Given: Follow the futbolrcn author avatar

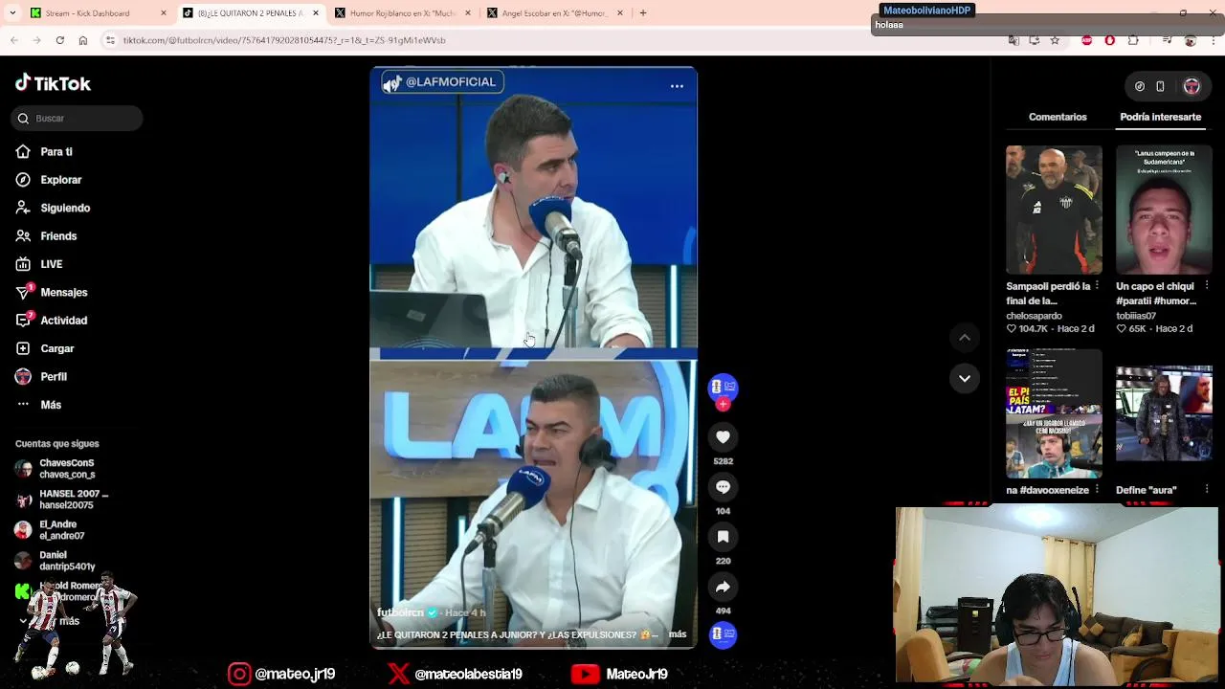Looking at the screenshot, I should tap(723, 388).
